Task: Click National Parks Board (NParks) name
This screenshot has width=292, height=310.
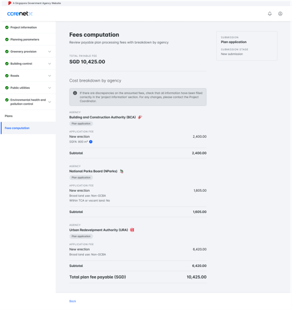Action: pyautogui.click(x=93, y=171)
